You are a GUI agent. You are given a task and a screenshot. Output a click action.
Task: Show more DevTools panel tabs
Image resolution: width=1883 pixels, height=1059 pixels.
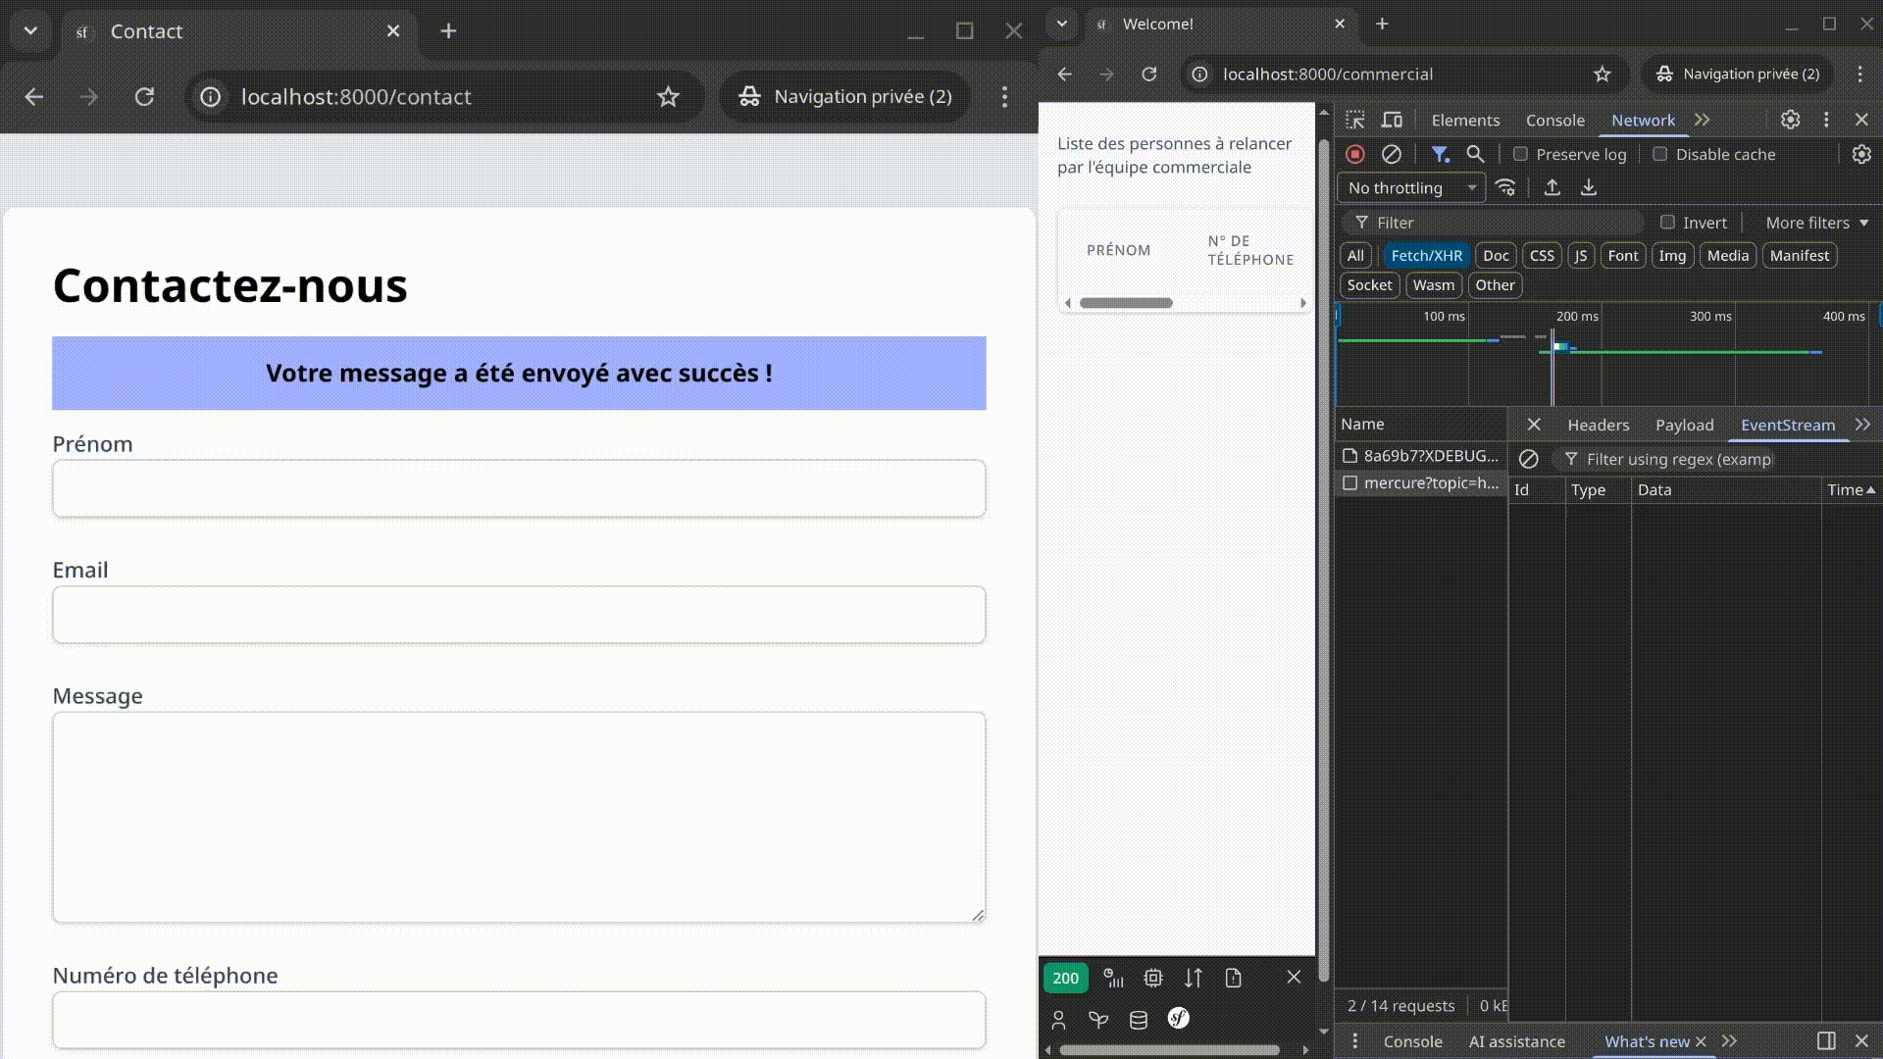1703,120
